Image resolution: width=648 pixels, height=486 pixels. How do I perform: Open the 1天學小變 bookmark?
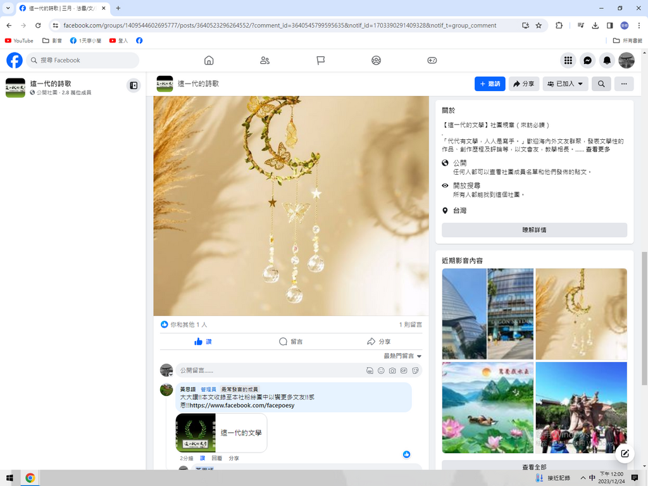click(x=85, y=40)
